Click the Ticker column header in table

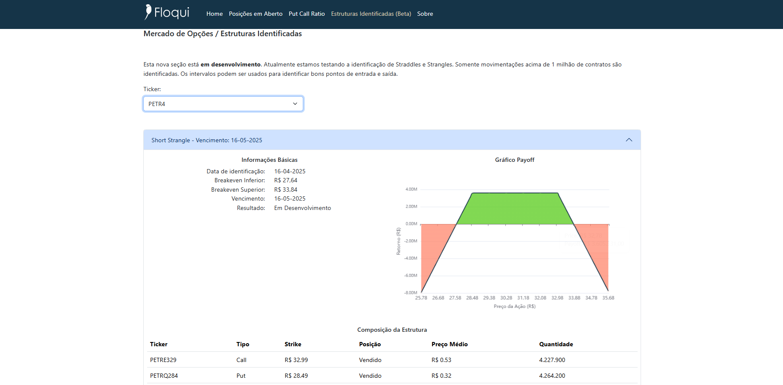point(159,344)
